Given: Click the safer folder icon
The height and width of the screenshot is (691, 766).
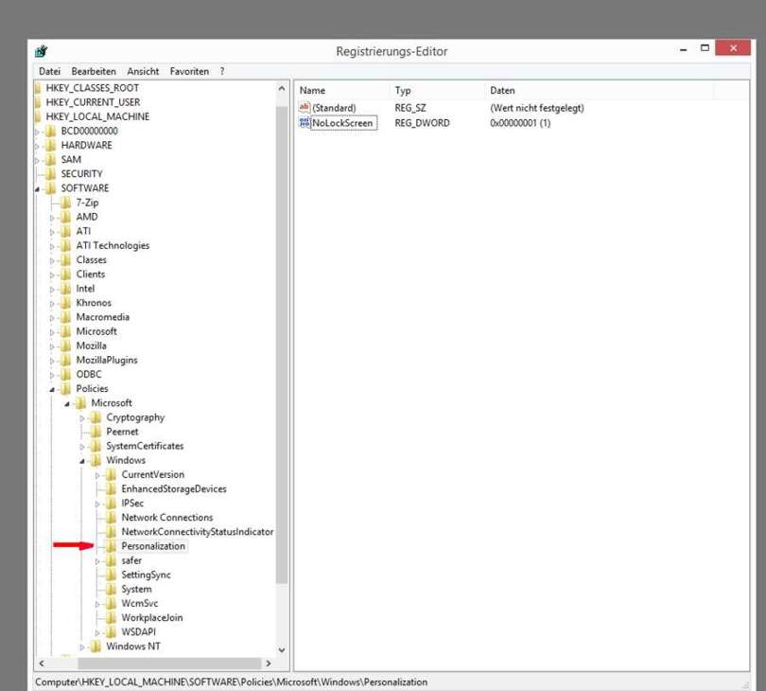Looking at the screenshot, I should 112,560.
